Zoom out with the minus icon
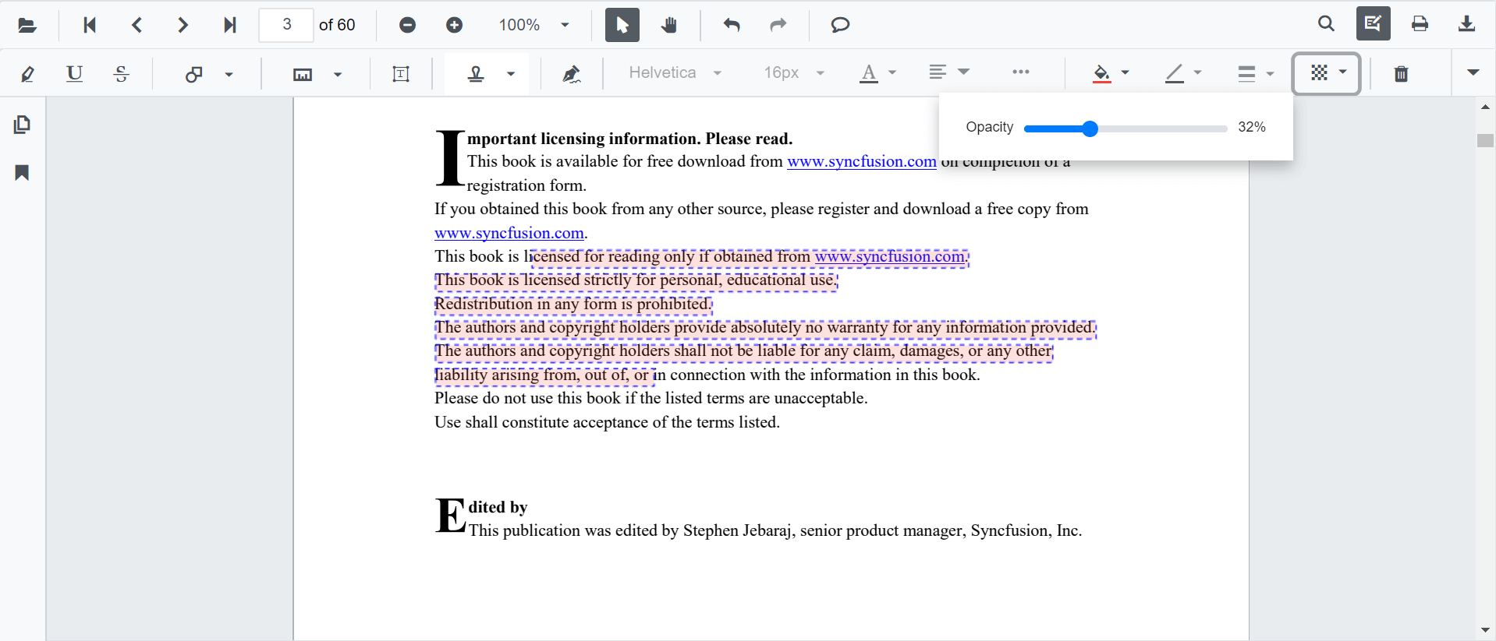 point(407,25)
